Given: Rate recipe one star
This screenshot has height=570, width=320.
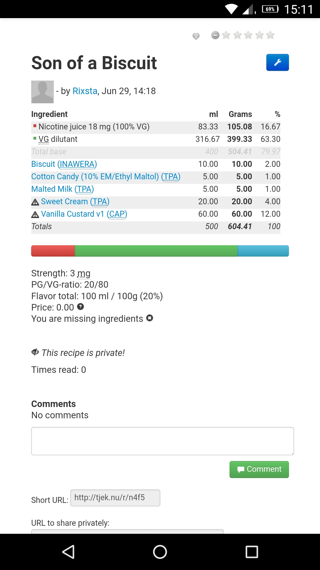Looking at the screenshot, I should pos(226,35).
